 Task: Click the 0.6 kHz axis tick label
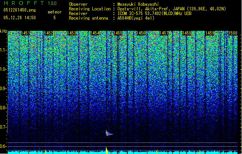point(3,146)
